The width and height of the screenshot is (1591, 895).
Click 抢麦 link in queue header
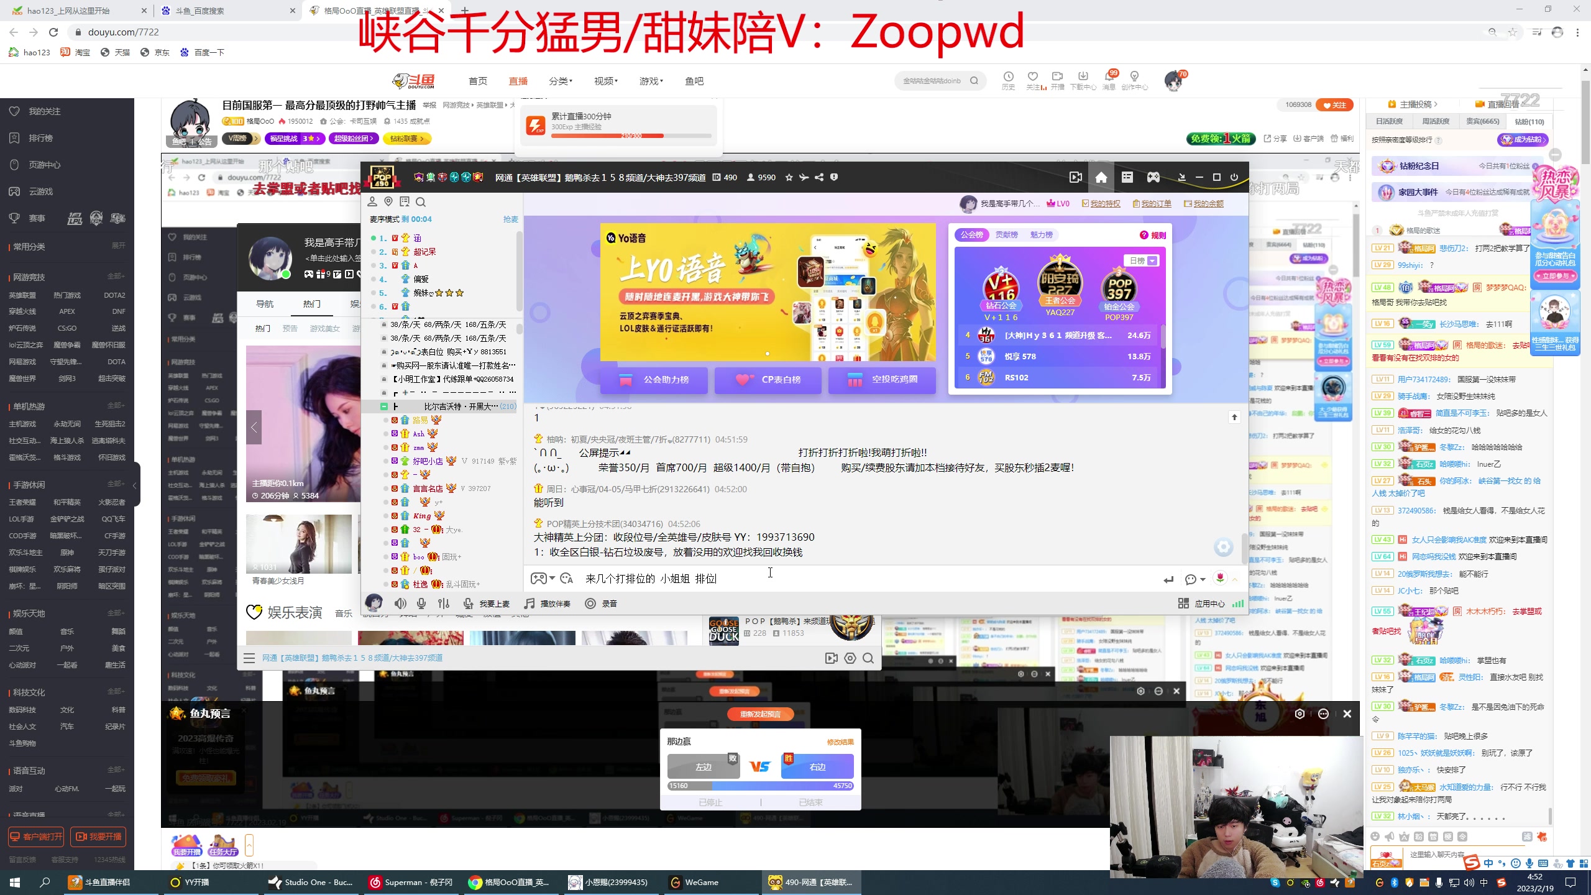(510, 219)
